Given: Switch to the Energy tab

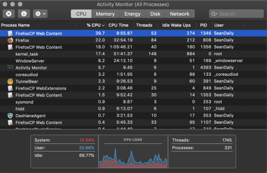Looking at the screenshot, I should tap(133, 14).
